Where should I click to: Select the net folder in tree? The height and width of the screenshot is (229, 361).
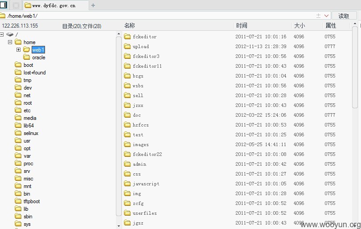27,95
